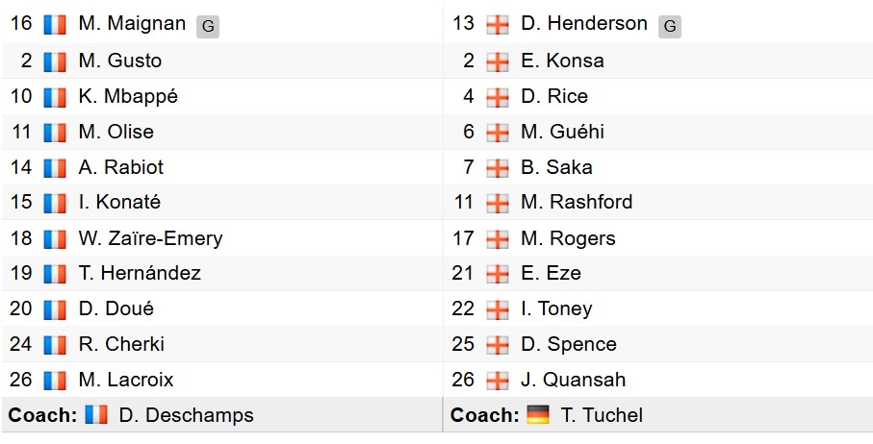Viewport: 873px width, 444px height.
Task: Click the England flag beside D. Henderson
Action: 498,24
